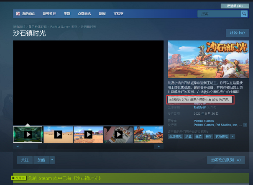This screenshot has width=253, height=185.
Task: Click the Pathea Games, PM Studios publisher link
Action: pyautogui.click(x=218, y=125)
